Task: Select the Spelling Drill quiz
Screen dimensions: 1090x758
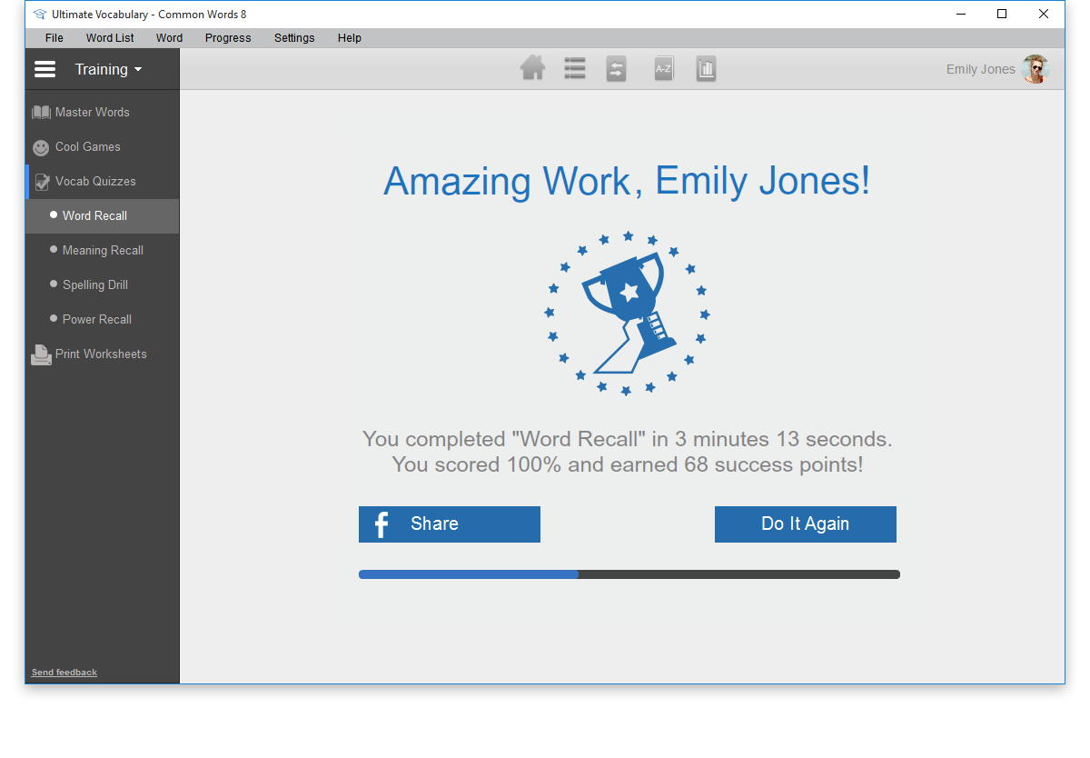Action: click(x=95, y=285)
